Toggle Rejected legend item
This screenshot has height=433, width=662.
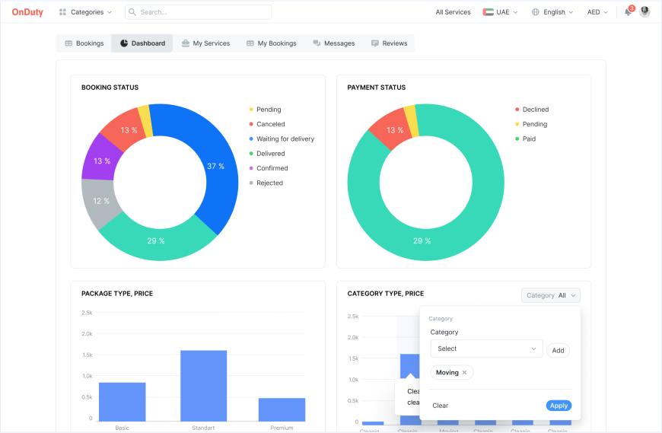tap(266, 183)
